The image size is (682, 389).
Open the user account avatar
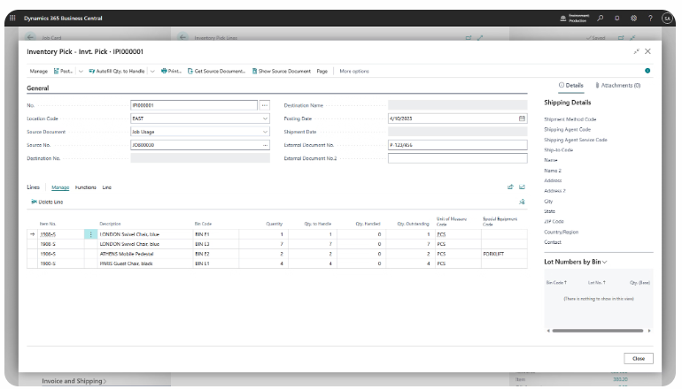tap(667, 18)
